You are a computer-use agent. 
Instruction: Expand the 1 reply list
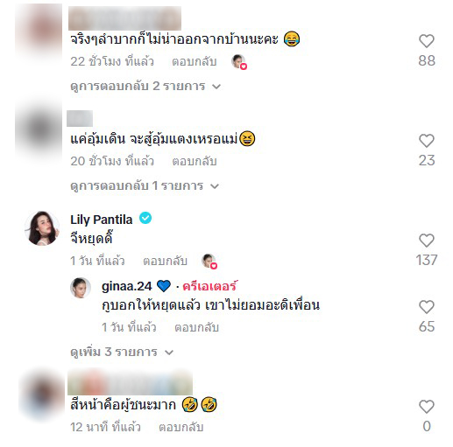pyautogui.click(x=145, y=186)
